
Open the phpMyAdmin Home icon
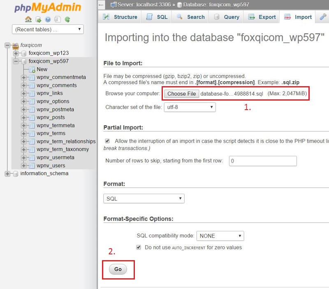(x=28, y=19)
